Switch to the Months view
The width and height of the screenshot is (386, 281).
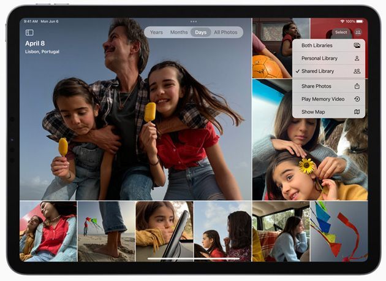tap(179, 33)
